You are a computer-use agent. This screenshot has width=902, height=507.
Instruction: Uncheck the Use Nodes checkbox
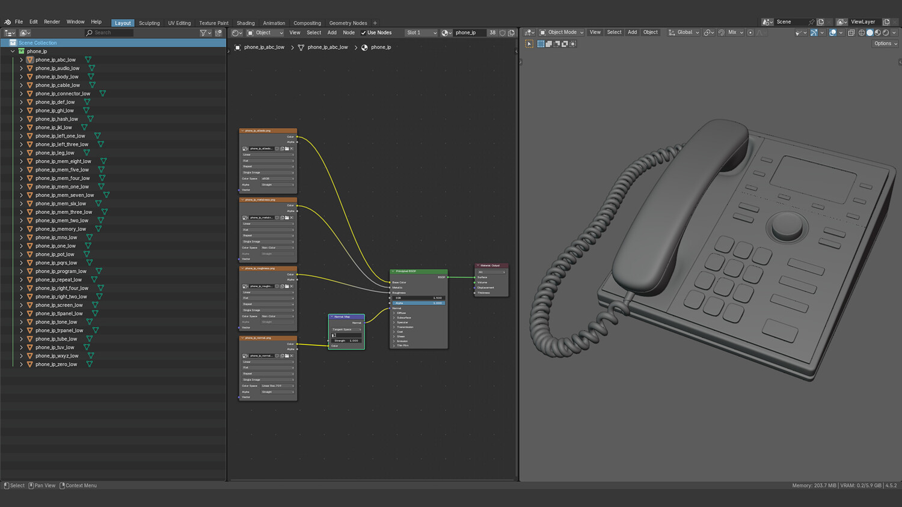(x=363, y=33)
